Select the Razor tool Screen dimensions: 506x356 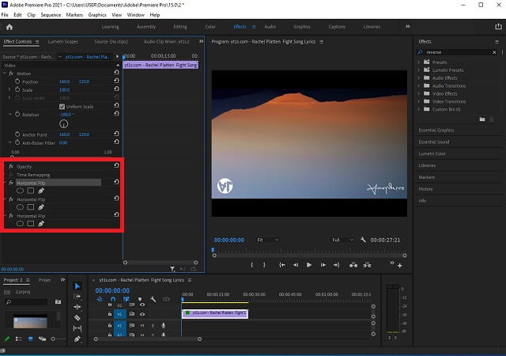click(x=77, y=317)
